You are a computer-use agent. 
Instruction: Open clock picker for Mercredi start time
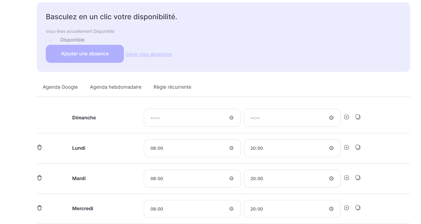pos(231,209)
